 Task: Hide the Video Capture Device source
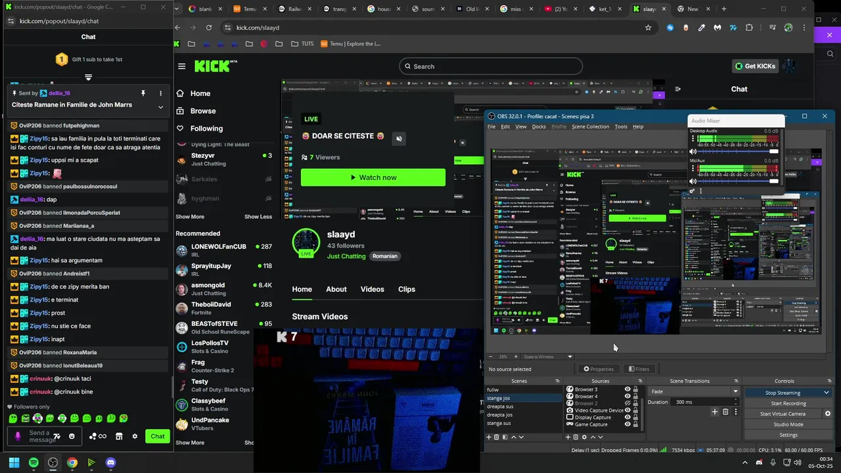627,410
